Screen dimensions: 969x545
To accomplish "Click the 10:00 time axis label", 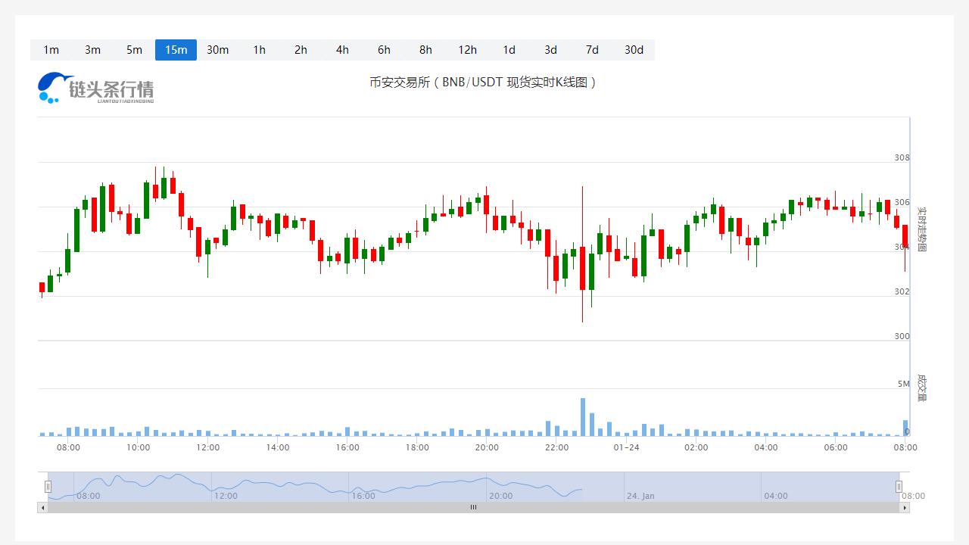I will (x=138, y=447).
